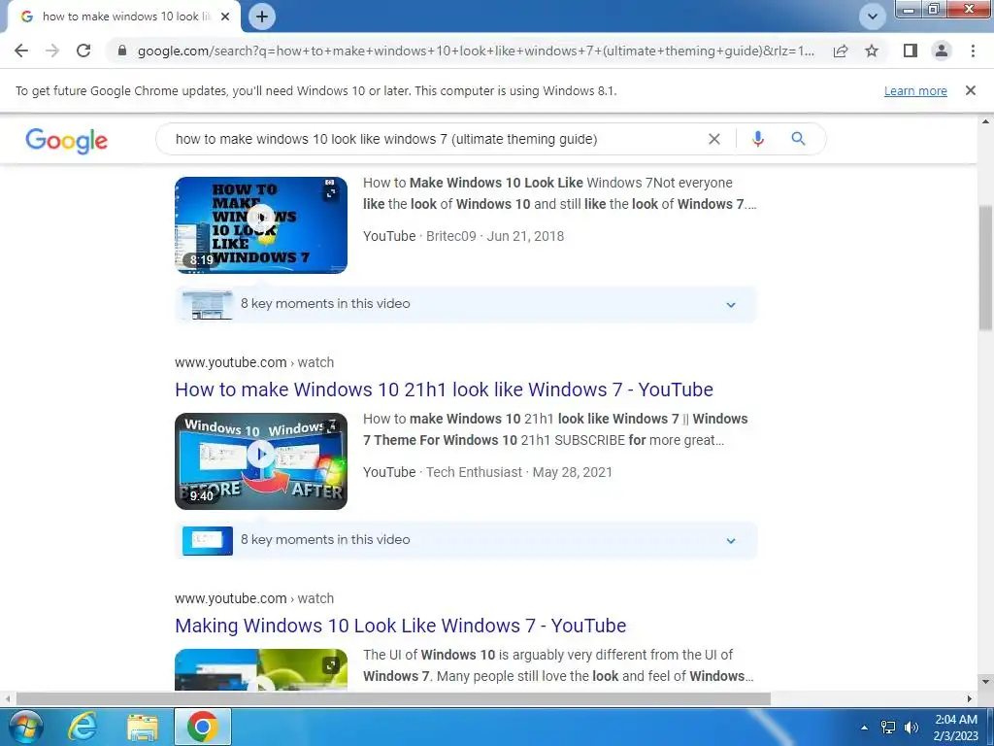This screenshot has width=994, height=746.
Task: Click 'Tech Enthusiast' channel text
Action: pos(474,472)
